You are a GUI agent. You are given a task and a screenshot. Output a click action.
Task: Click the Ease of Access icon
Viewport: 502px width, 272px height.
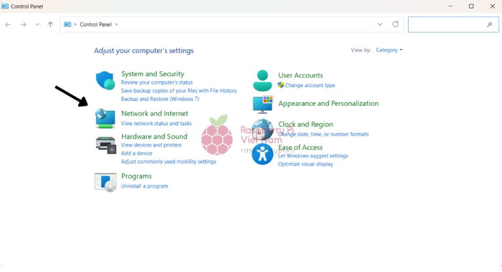263,154
